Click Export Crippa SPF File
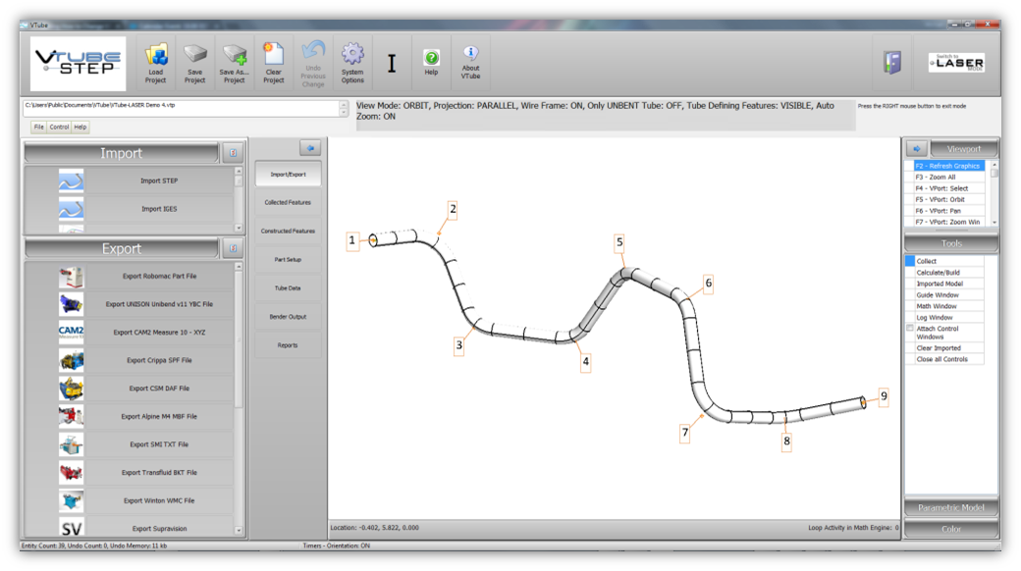The image size is (1021, 571). click(x=159, y=360)
